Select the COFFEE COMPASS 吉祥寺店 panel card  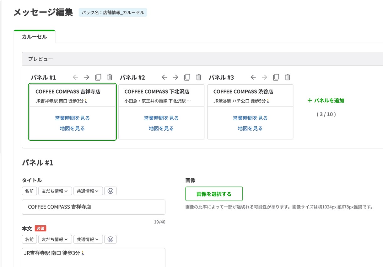click(73, 112)
